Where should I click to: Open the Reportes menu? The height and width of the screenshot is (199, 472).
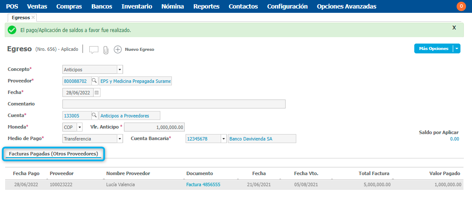[x=206, y=6]
